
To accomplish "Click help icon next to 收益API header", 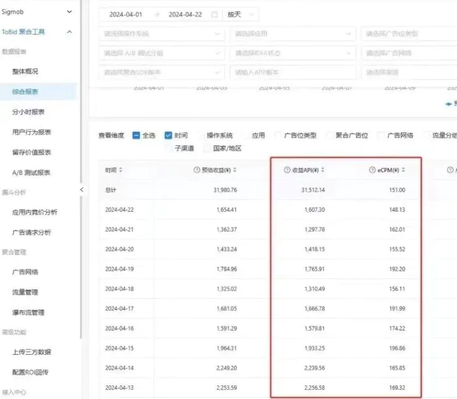I will click(x=287, y=170).
